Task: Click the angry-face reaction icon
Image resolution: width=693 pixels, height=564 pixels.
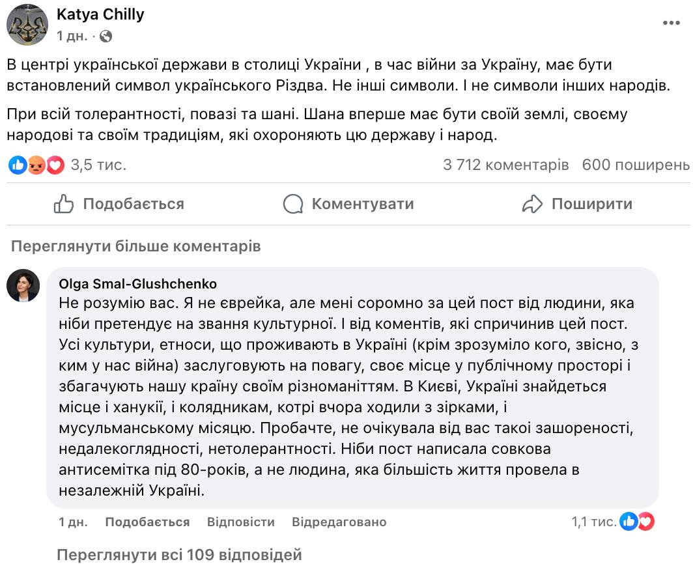Action: click(x=36, y=166)
